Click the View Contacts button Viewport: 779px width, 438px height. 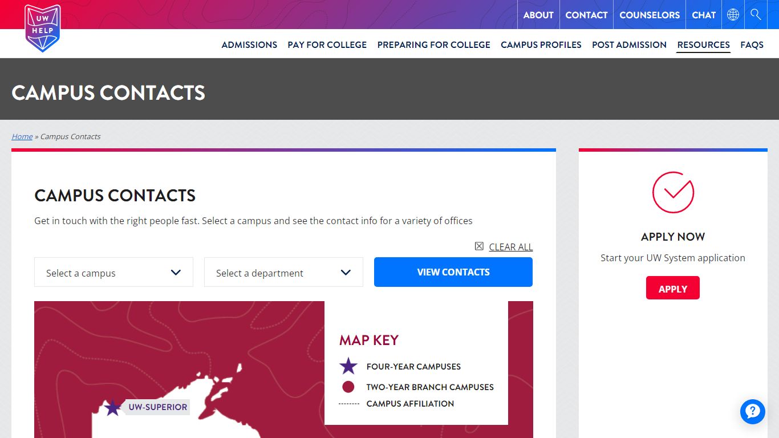[x=453, y=272]
